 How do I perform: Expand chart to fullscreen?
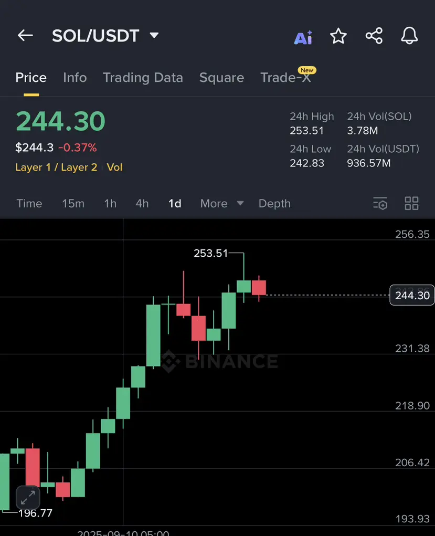coord(28,497)
